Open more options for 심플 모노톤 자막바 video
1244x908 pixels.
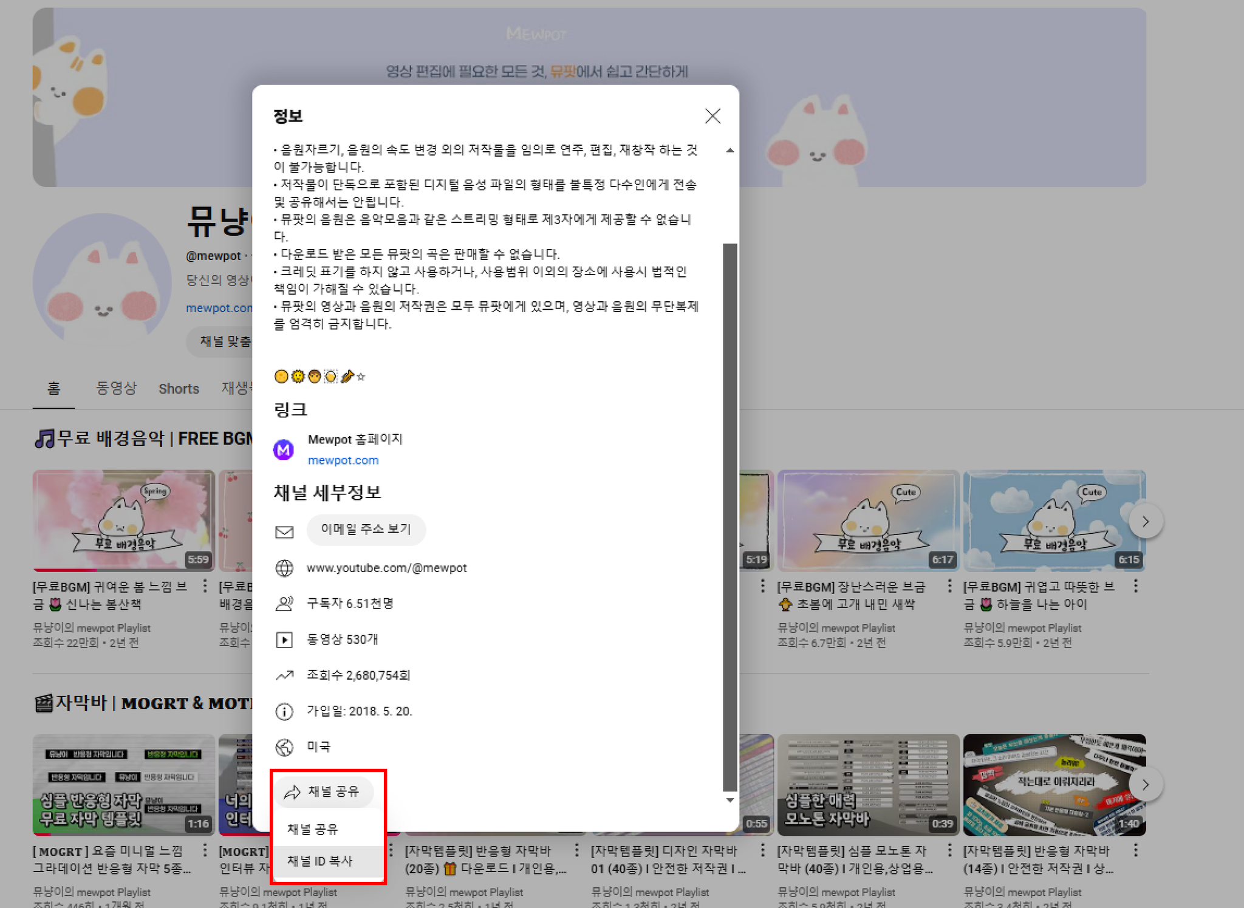tap(949, 850)
